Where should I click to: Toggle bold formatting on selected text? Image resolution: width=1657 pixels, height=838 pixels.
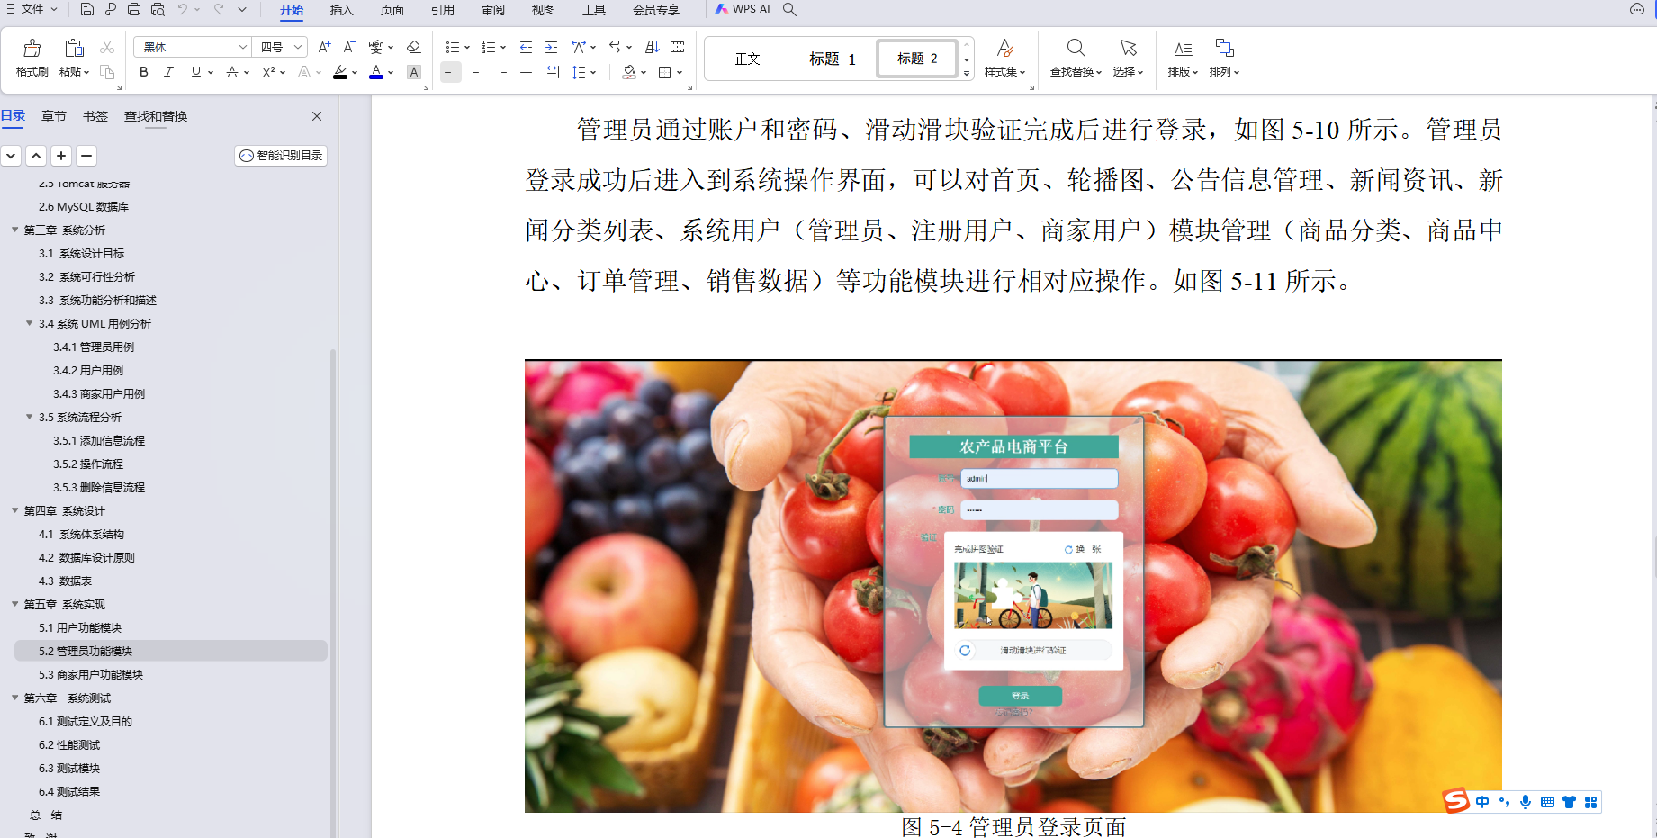click(143, 72)
